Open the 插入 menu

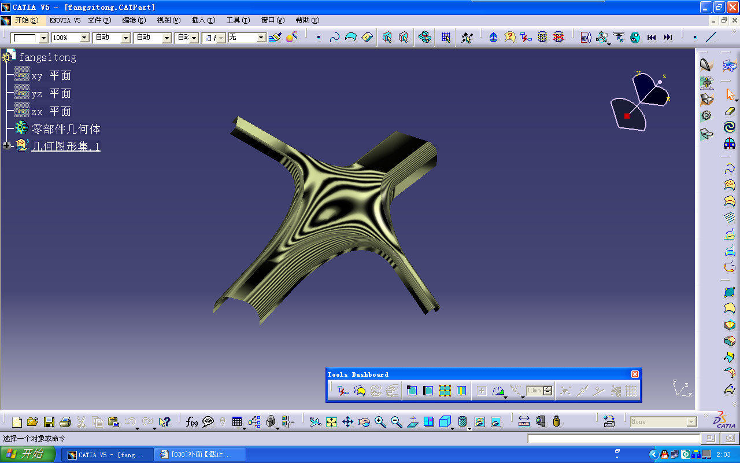click(203, 20)
